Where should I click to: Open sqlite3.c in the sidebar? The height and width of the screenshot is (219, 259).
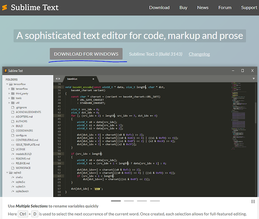[20, 182]
